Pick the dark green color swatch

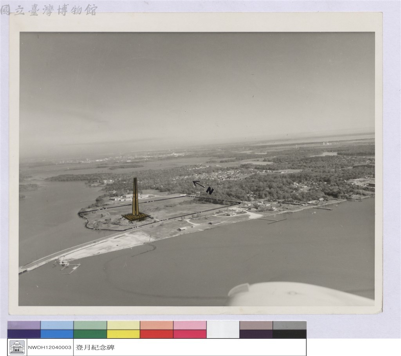click(x=90, y=334)
